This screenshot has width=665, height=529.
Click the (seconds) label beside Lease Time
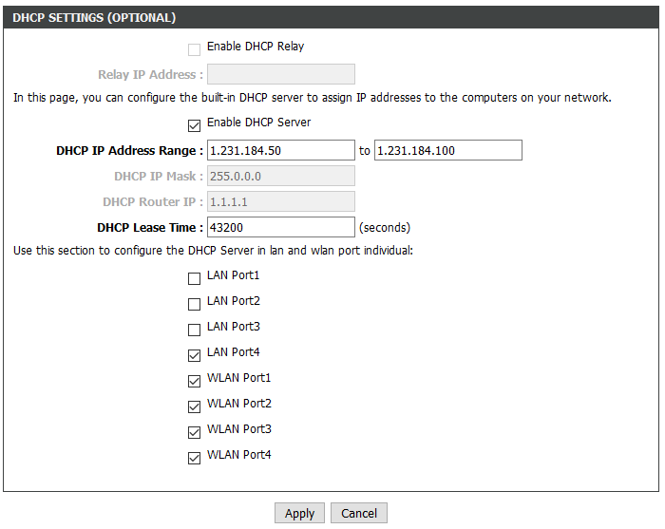click(x=385, y=228)
